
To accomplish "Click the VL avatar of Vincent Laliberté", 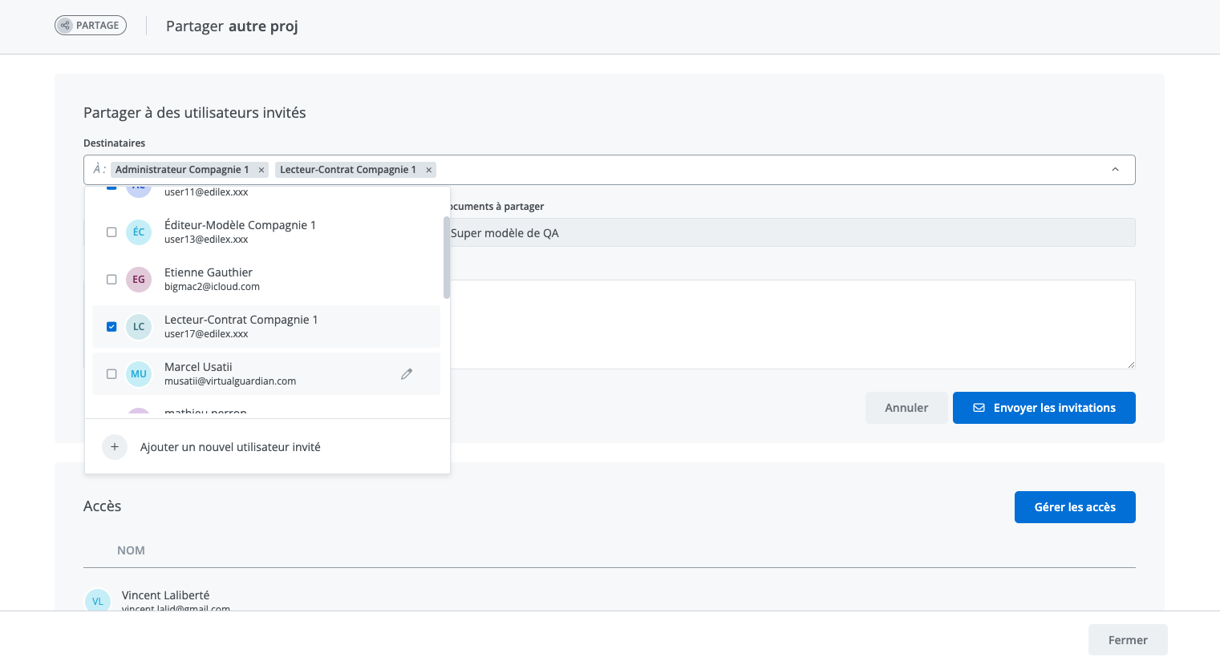I will point(98,601).
